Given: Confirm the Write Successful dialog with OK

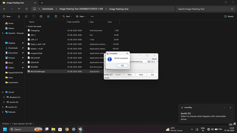Looking at the screenshot, I should coord(122,65).
